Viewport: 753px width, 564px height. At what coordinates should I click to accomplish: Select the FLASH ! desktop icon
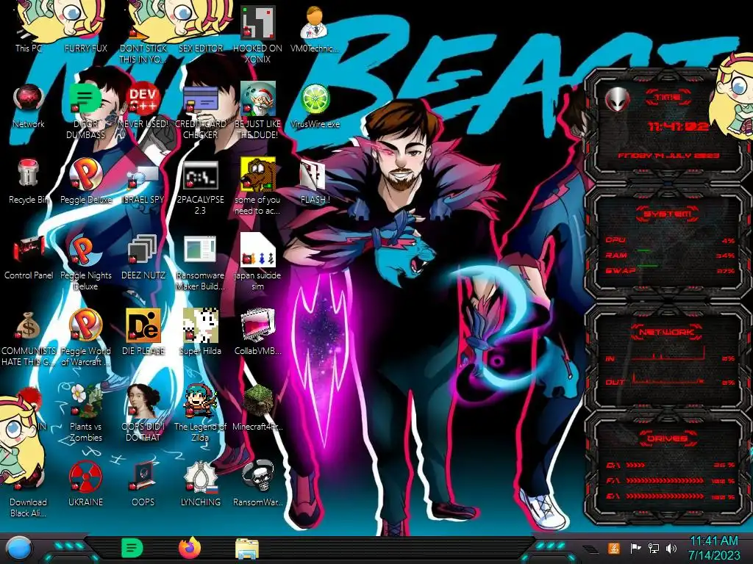tap(315, 181)
